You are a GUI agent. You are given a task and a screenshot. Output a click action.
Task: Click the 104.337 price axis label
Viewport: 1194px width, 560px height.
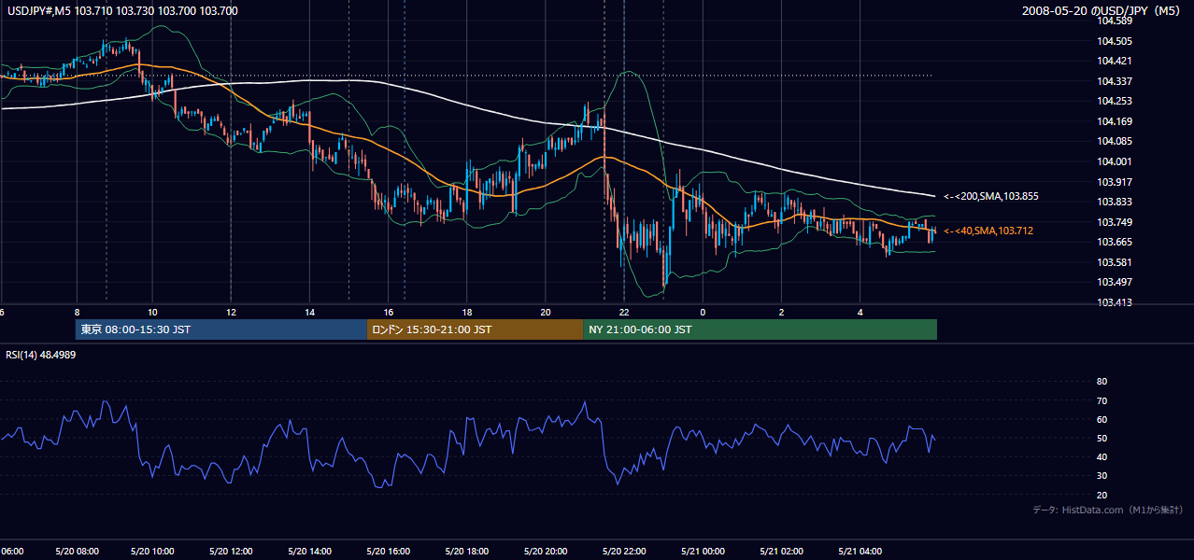pos(1114,81)
